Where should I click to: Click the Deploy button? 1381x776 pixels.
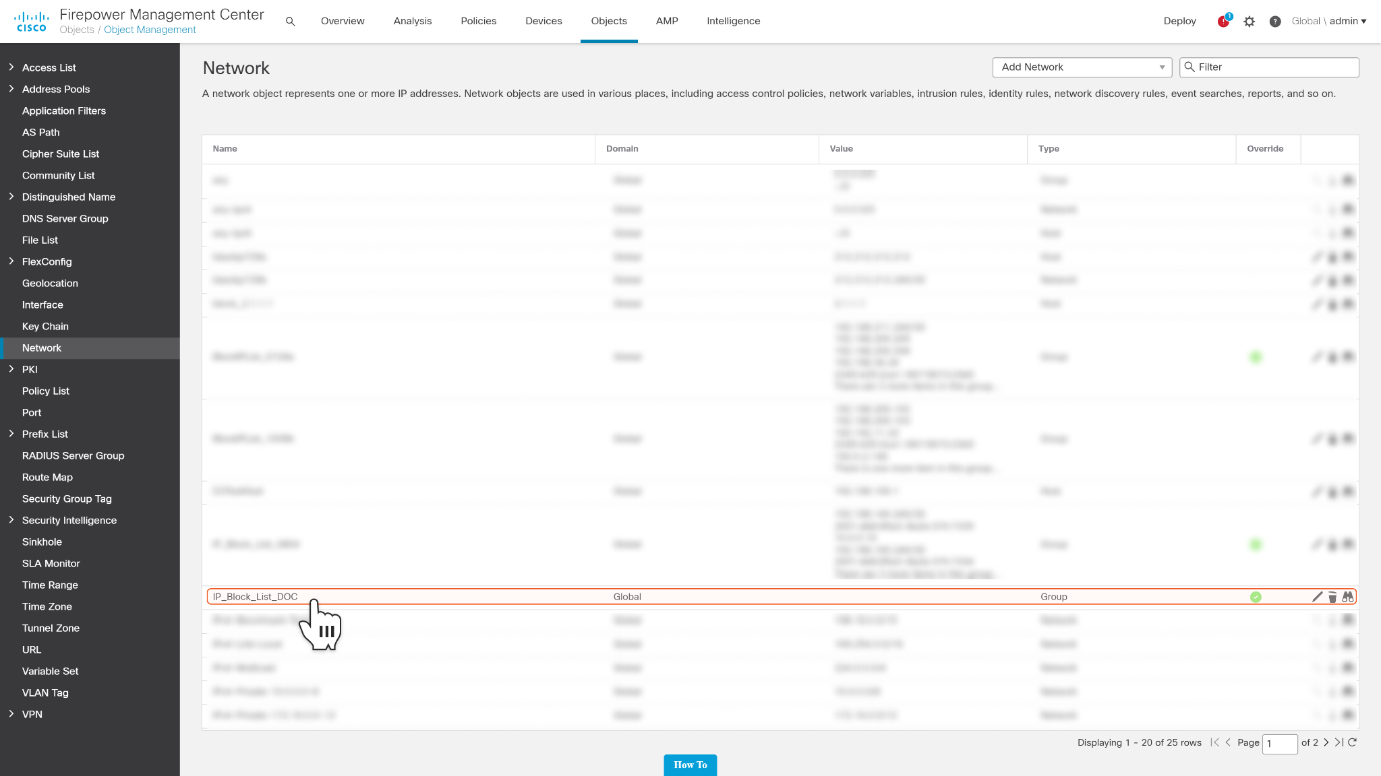1179,22
